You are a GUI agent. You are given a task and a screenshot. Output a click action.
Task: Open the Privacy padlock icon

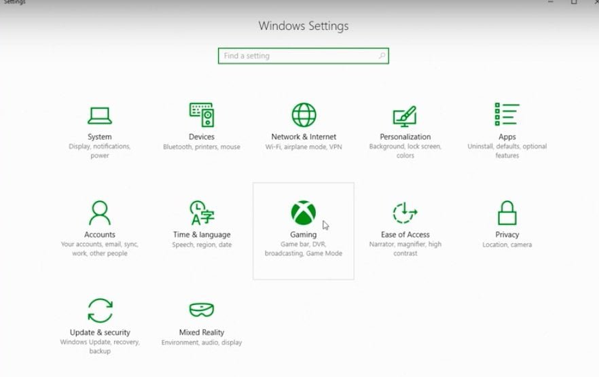pyautogui.click(x=507, y=213)
